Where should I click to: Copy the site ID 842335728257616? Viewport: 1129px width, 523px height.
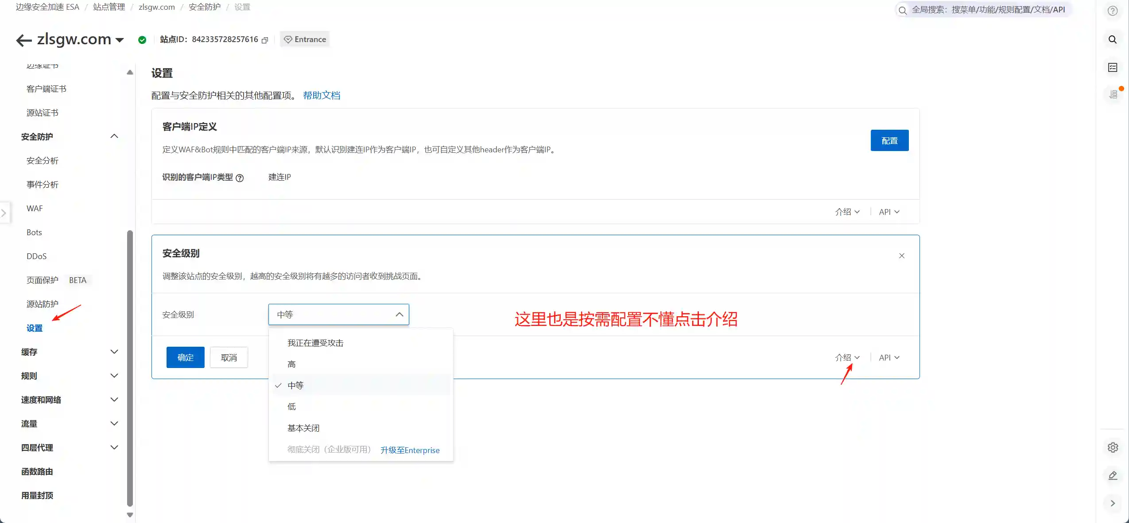tap(264, 40)
